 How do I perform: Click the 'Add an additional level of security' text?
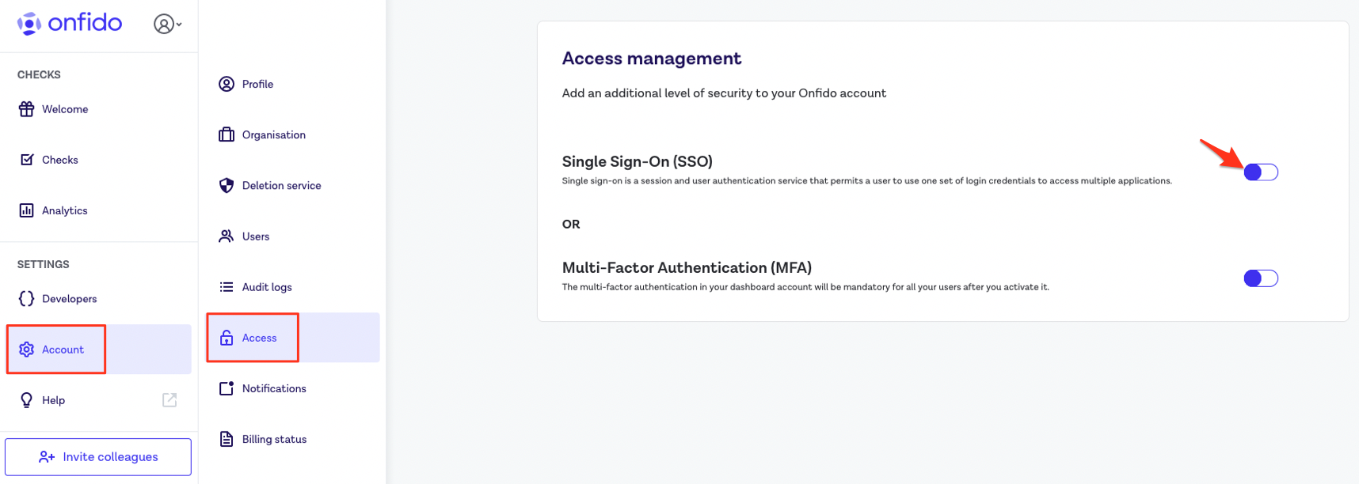(x=724, y=93)
